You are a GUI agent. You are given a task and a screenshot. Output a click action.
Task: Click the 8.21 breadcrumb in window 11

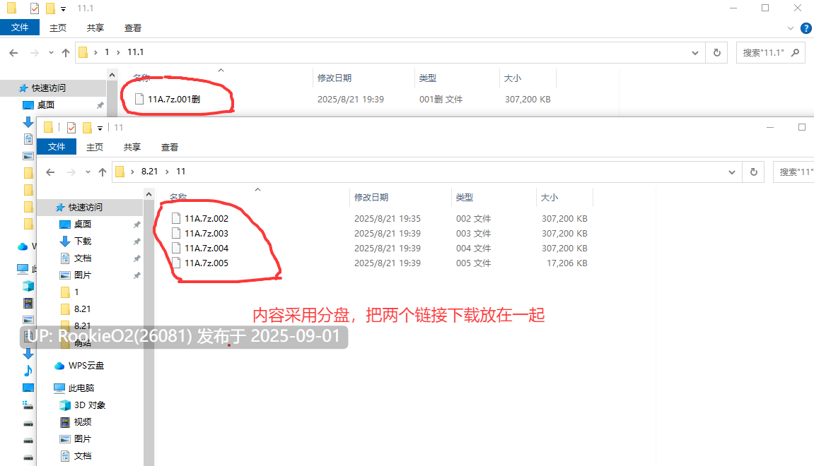pos(149,172)
